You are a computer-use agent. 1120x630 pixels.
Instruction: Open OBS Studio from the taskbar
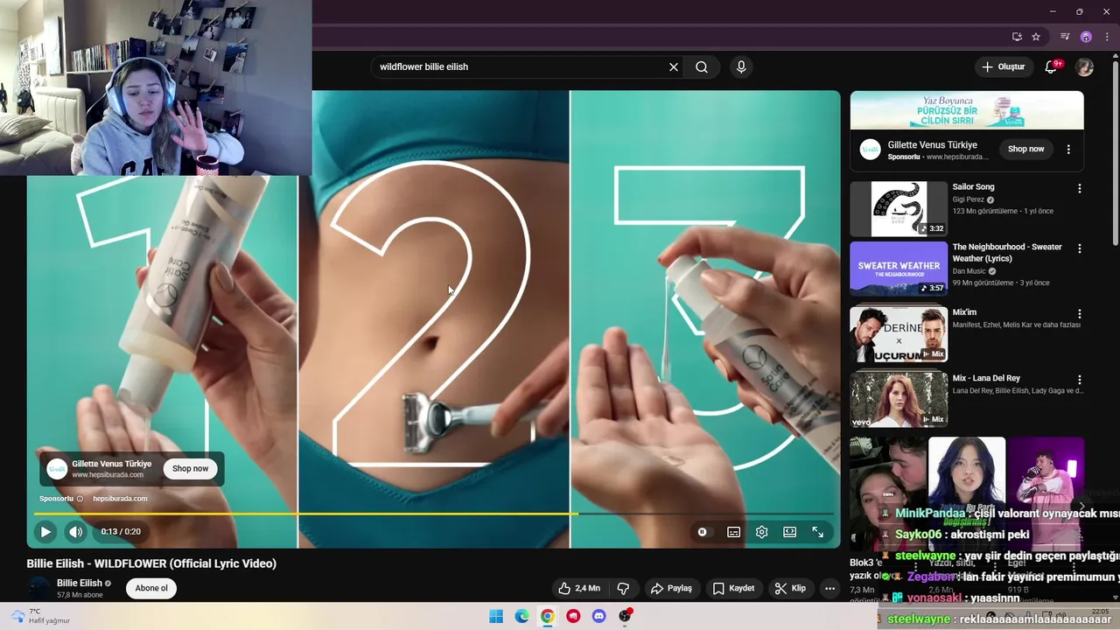[625, 616]
